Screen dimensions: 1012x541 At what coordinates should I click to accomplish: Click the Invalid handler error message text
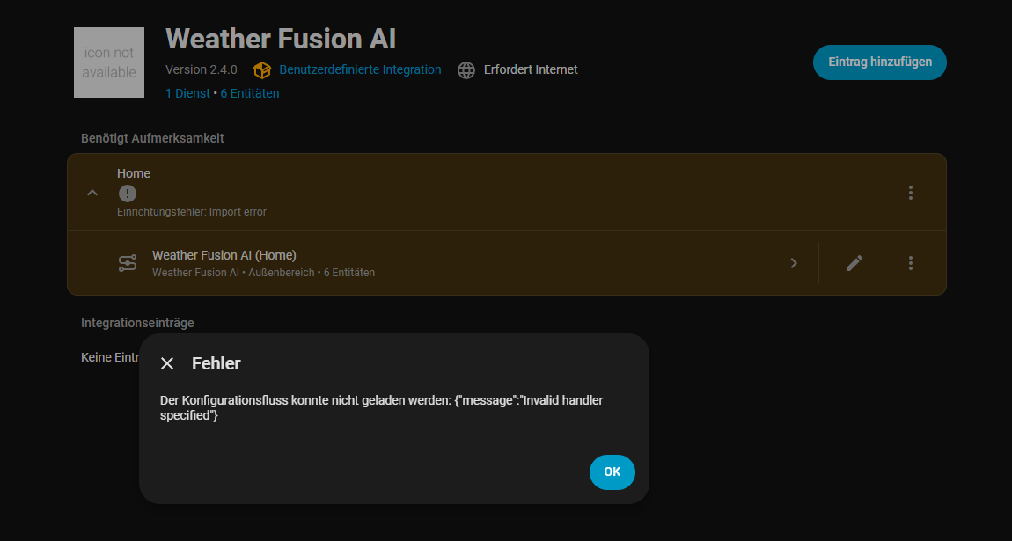[x=381, y=407]
